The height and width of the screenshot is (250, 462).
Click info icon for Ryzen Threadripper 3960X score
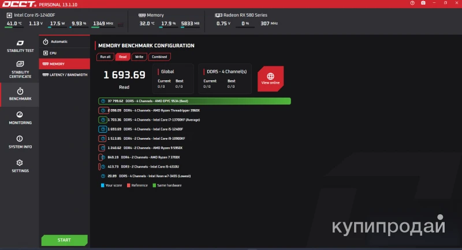[103, 110]
